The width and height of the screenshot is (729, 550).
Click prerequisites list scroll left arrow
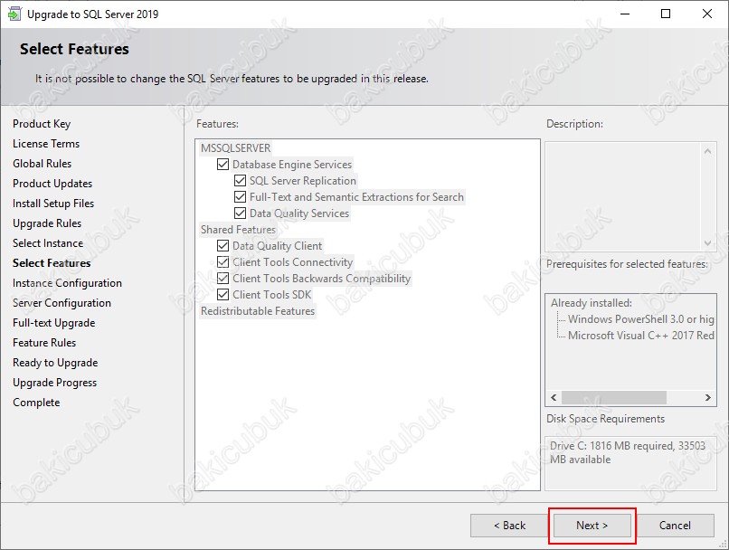click(554, 397)
